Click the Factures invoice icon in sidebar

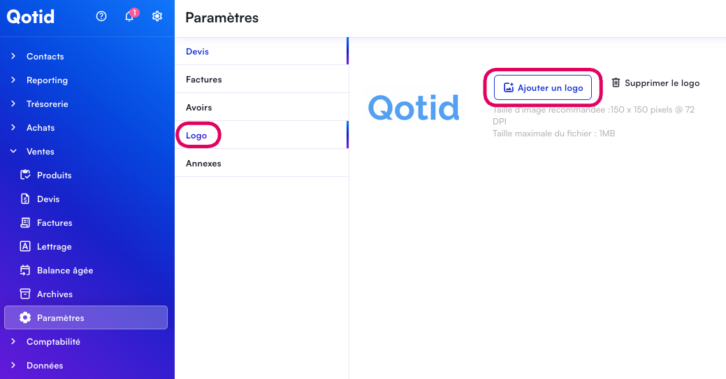pyautogui.click(x=25, y=223)
